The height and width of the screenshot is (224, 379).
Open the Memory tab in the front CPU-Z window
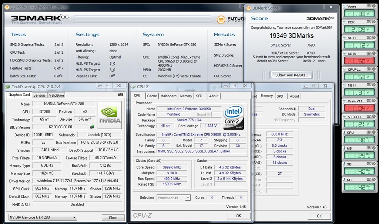[186, 96]
